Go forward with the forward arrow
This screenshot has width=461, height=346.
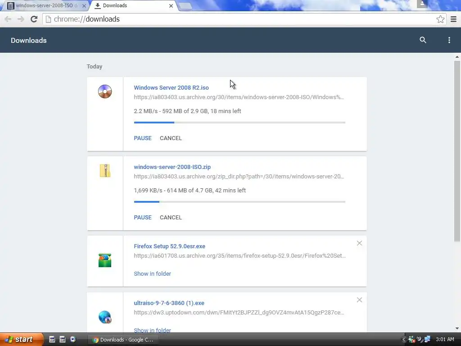pos(21,19)
